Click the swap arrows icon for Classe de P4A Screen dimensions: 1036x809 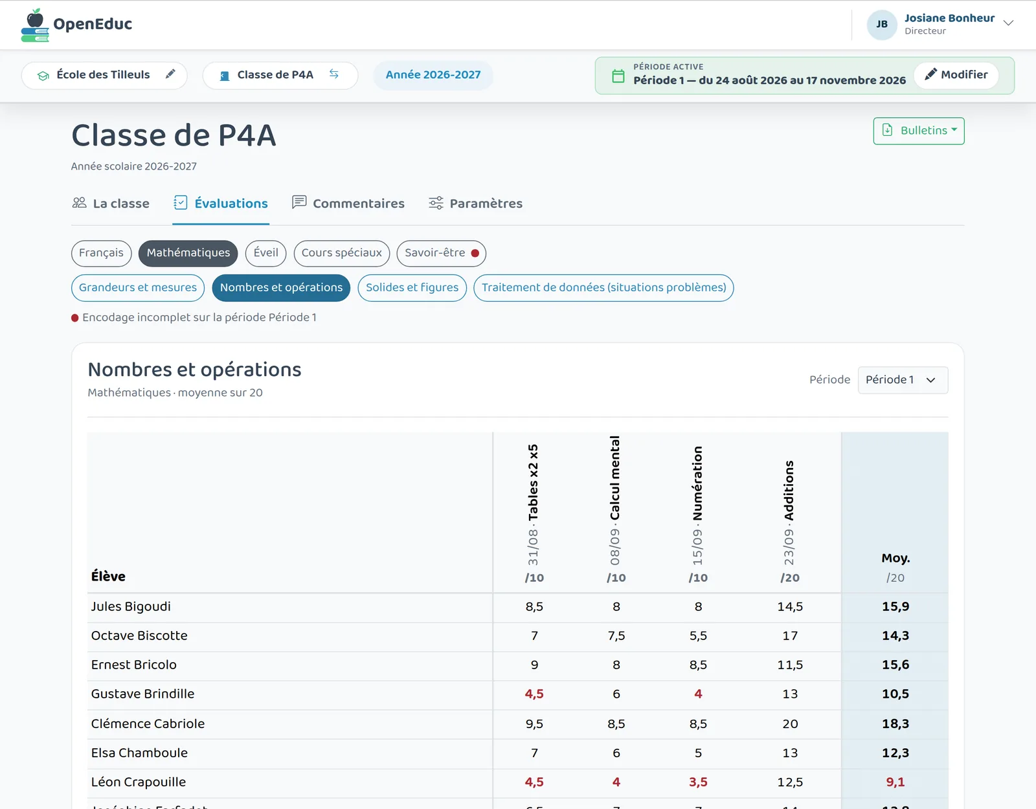tap(334, 74)
